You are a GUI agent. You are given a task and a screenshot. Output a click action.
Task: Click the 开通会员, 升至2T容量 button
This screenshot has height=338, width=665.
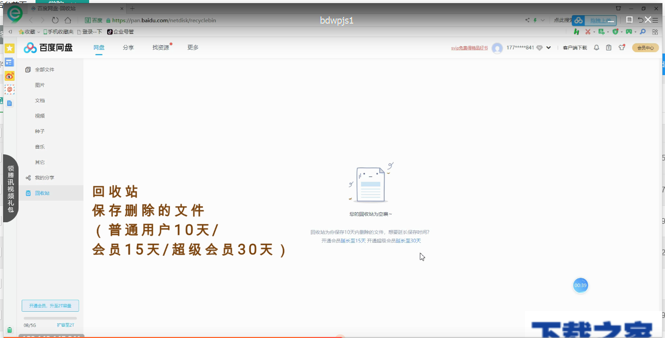50,305
